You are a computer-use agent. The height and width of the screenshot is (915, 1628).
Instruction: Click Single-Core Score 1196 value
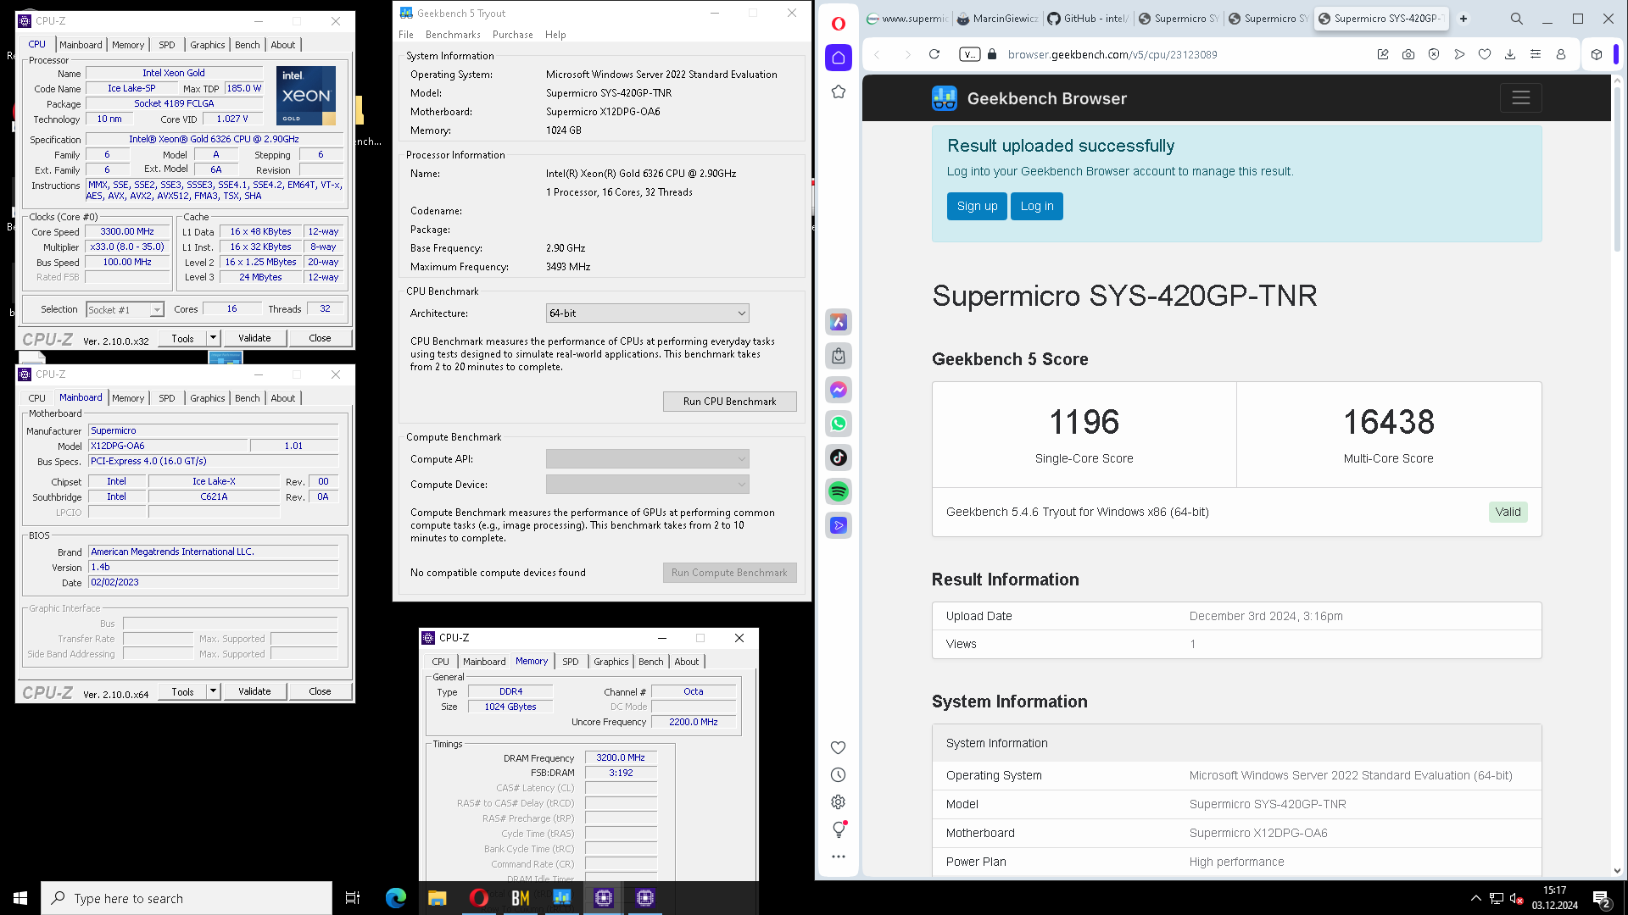[1084, 422]
